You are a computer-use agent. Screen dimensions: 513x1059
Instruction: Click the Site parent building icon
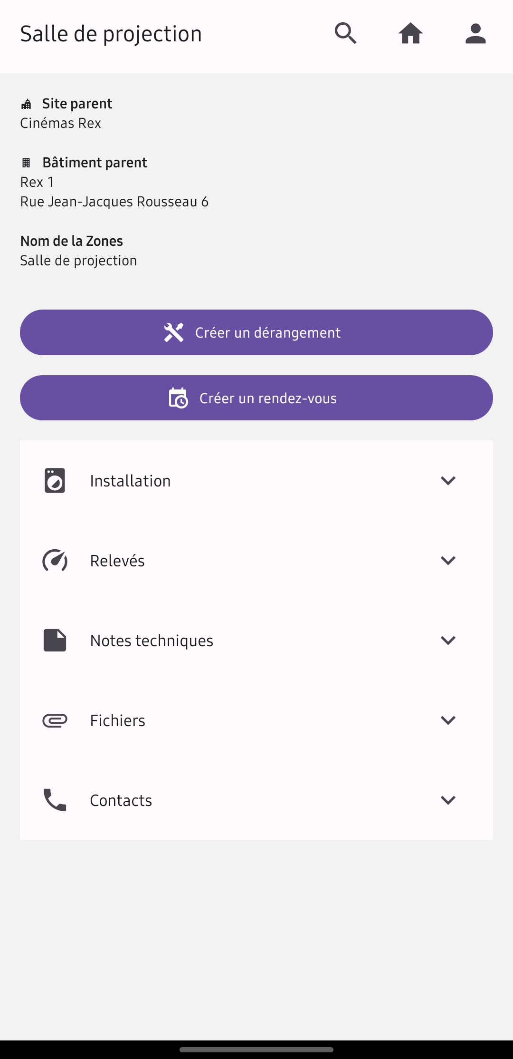[x=26, y=103]
